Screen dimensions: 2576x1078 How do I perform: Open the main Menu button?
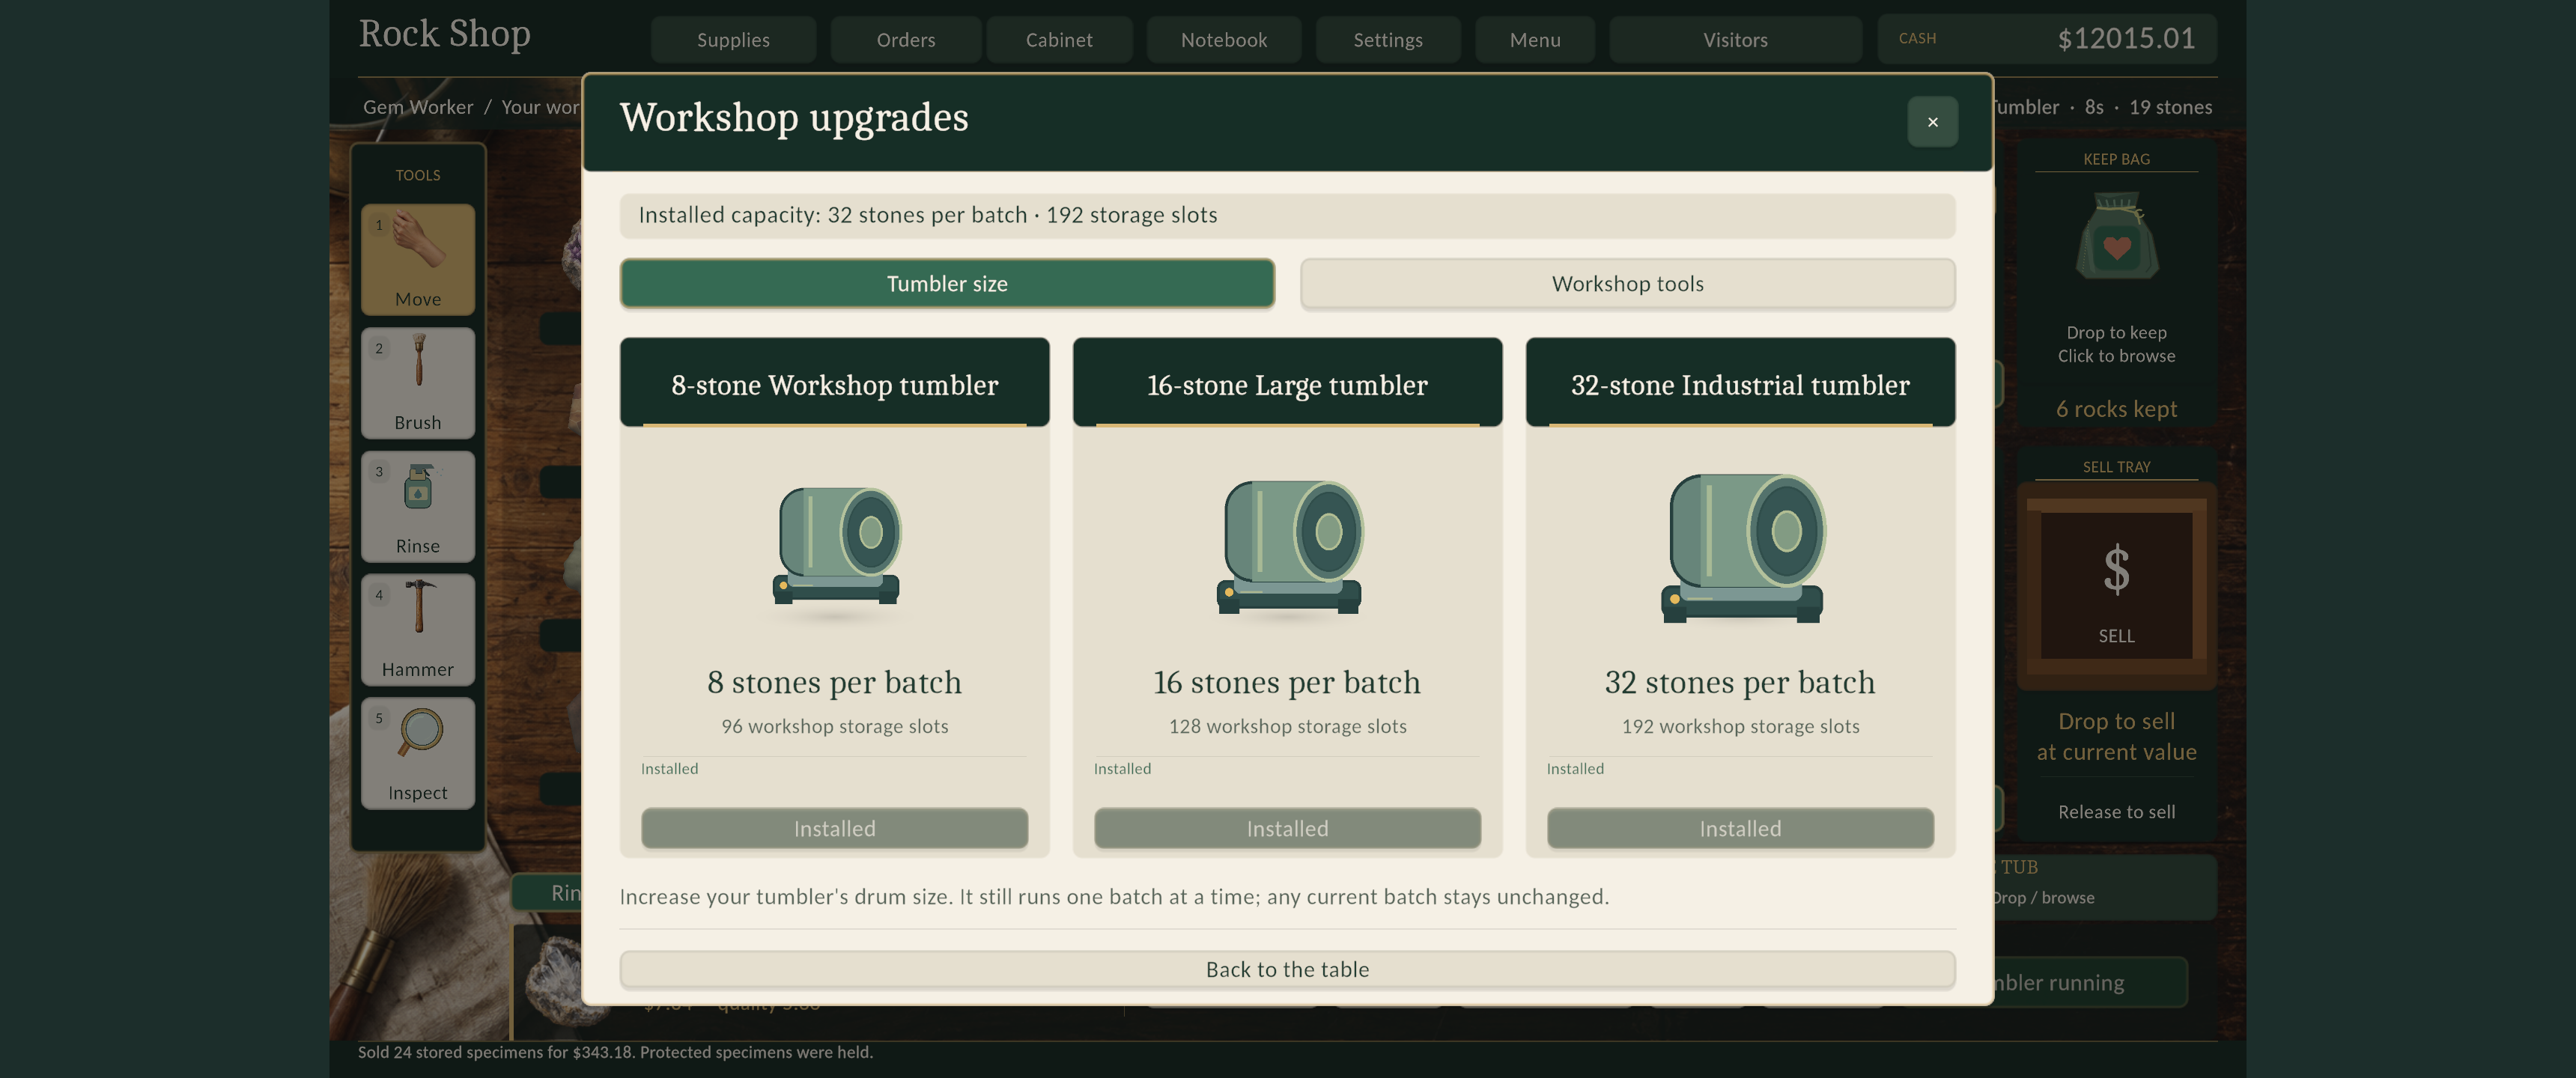coord(1535,40)
